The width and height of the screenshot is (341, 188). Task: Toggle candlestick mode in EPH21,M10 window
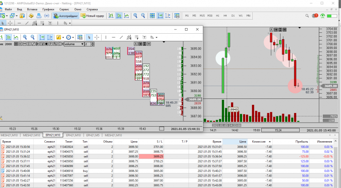(8, 37)
